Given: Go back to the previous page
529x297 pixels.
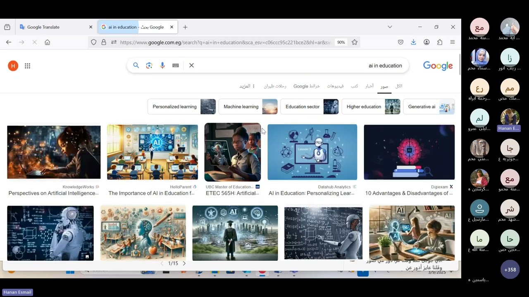Looking at the screenshot, I should point(9,42).
